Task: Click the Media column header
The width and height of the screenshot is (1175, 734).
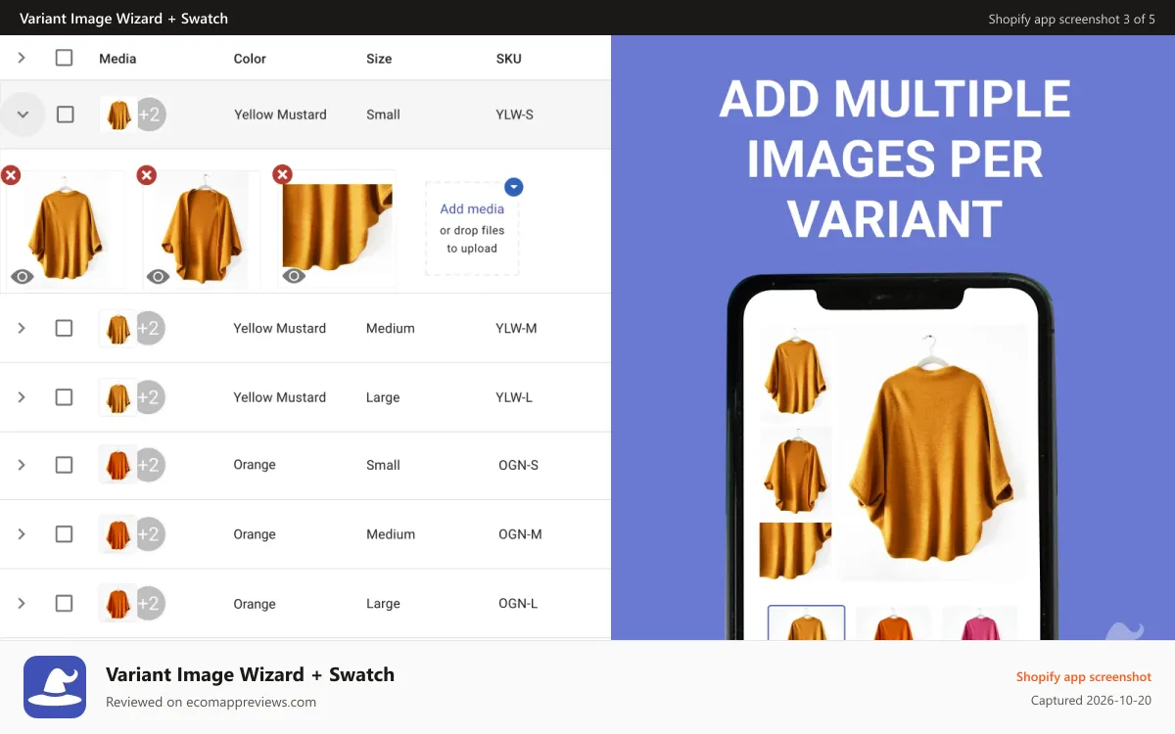Action: (117, 59)
